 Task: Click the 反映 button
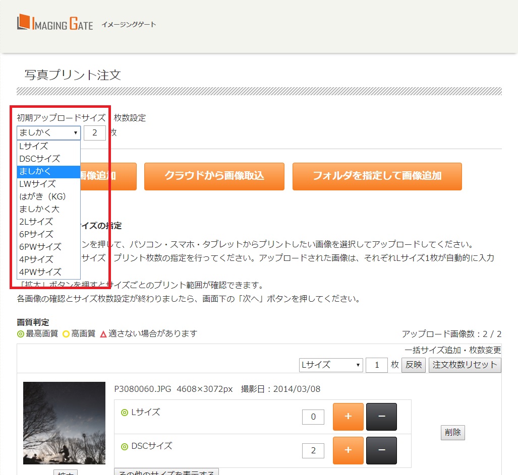coord(413,365)
